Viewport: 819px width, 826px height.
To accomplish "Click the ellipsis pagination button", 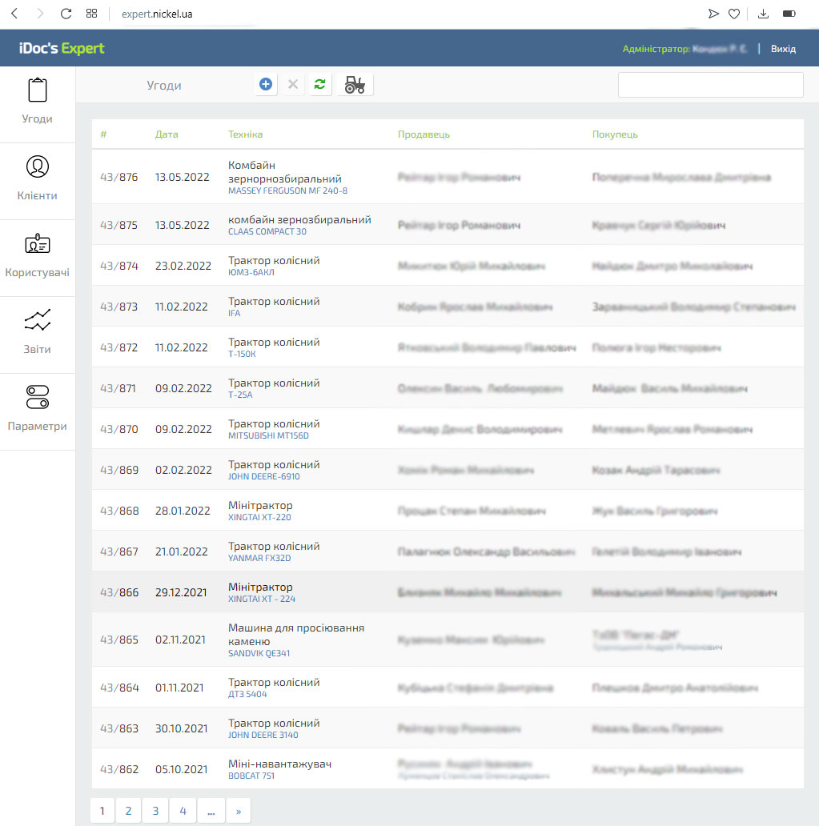I will pos(211,811).
